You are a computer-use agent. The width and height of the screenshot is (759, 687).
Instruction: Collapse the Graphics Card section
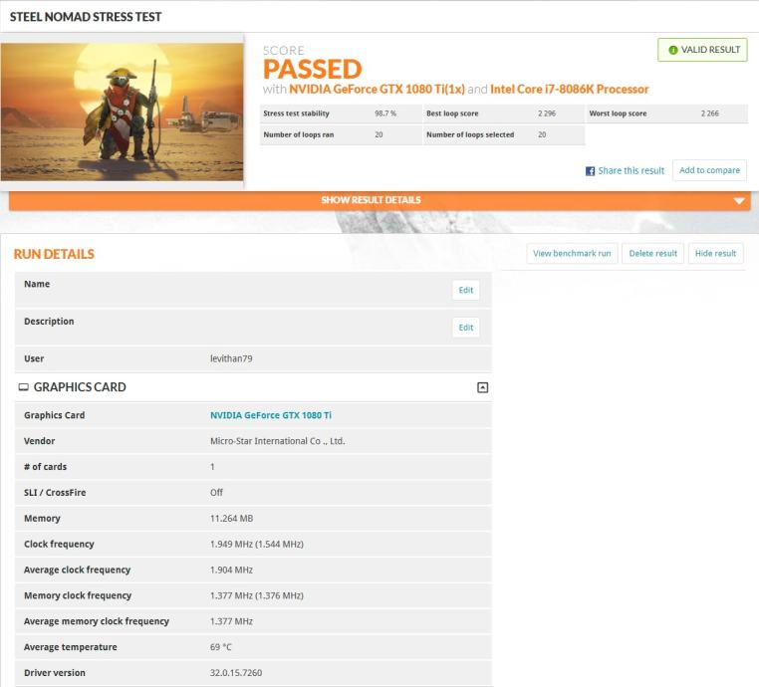(x=482, y=387)
